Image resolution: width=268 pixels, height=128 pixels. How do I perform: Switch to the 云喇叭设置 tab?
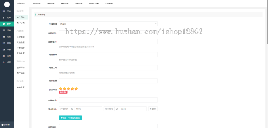[94, 4]
